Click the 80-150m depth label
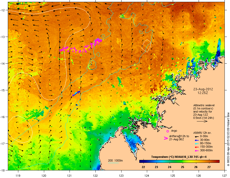Viewport: 230px width, 178px height. [205, 143]
